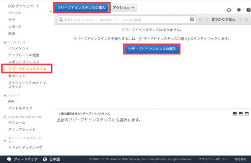Open AMI in the sidebar
The width and height of the screenshot is (251, 163).
[11, 101]
